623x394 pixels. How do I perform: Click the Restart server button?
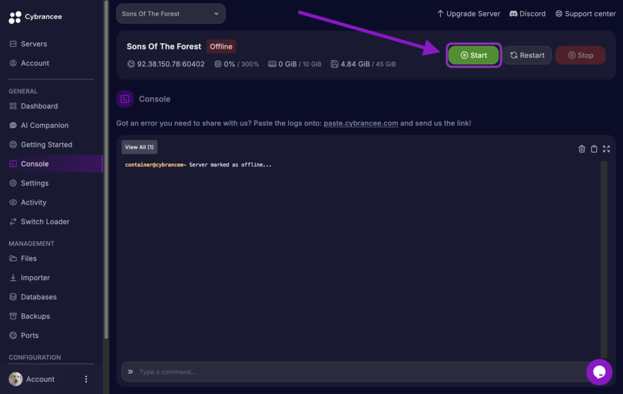point(527,55)
